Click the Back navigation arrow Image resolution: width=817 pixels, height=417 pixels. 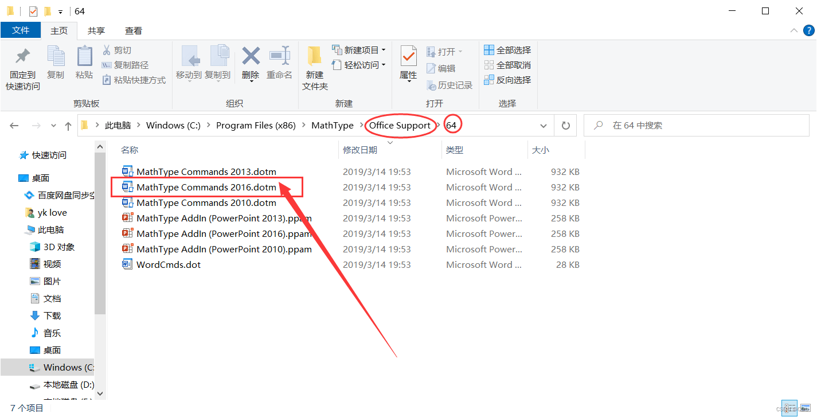click(14, 126)
